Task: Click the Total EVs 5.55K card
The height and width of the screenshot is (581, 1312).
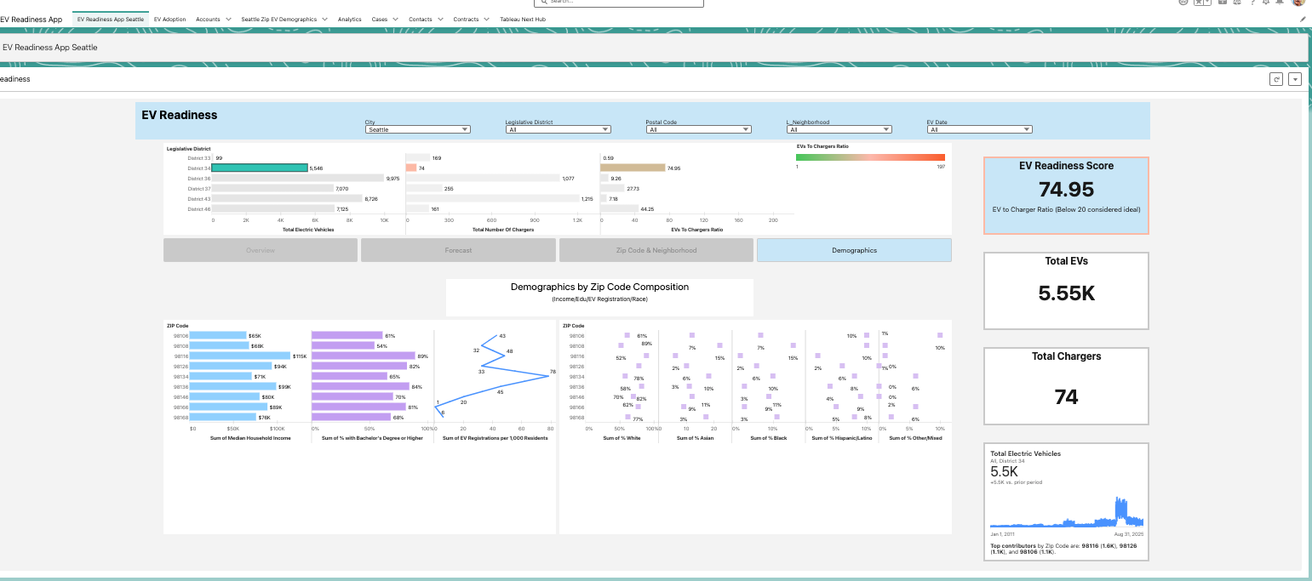Action: 1066,291
